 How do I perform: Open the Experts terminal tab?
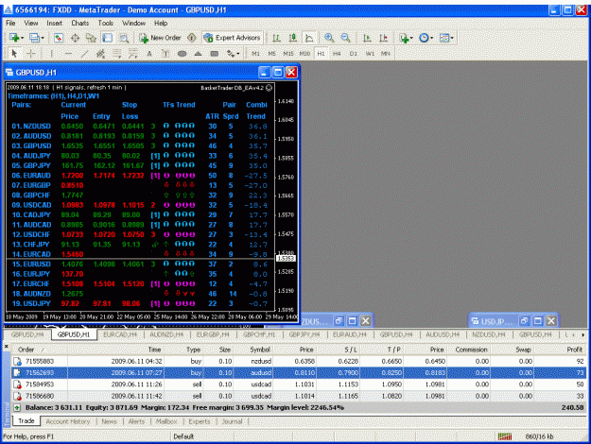click(200, 421)
